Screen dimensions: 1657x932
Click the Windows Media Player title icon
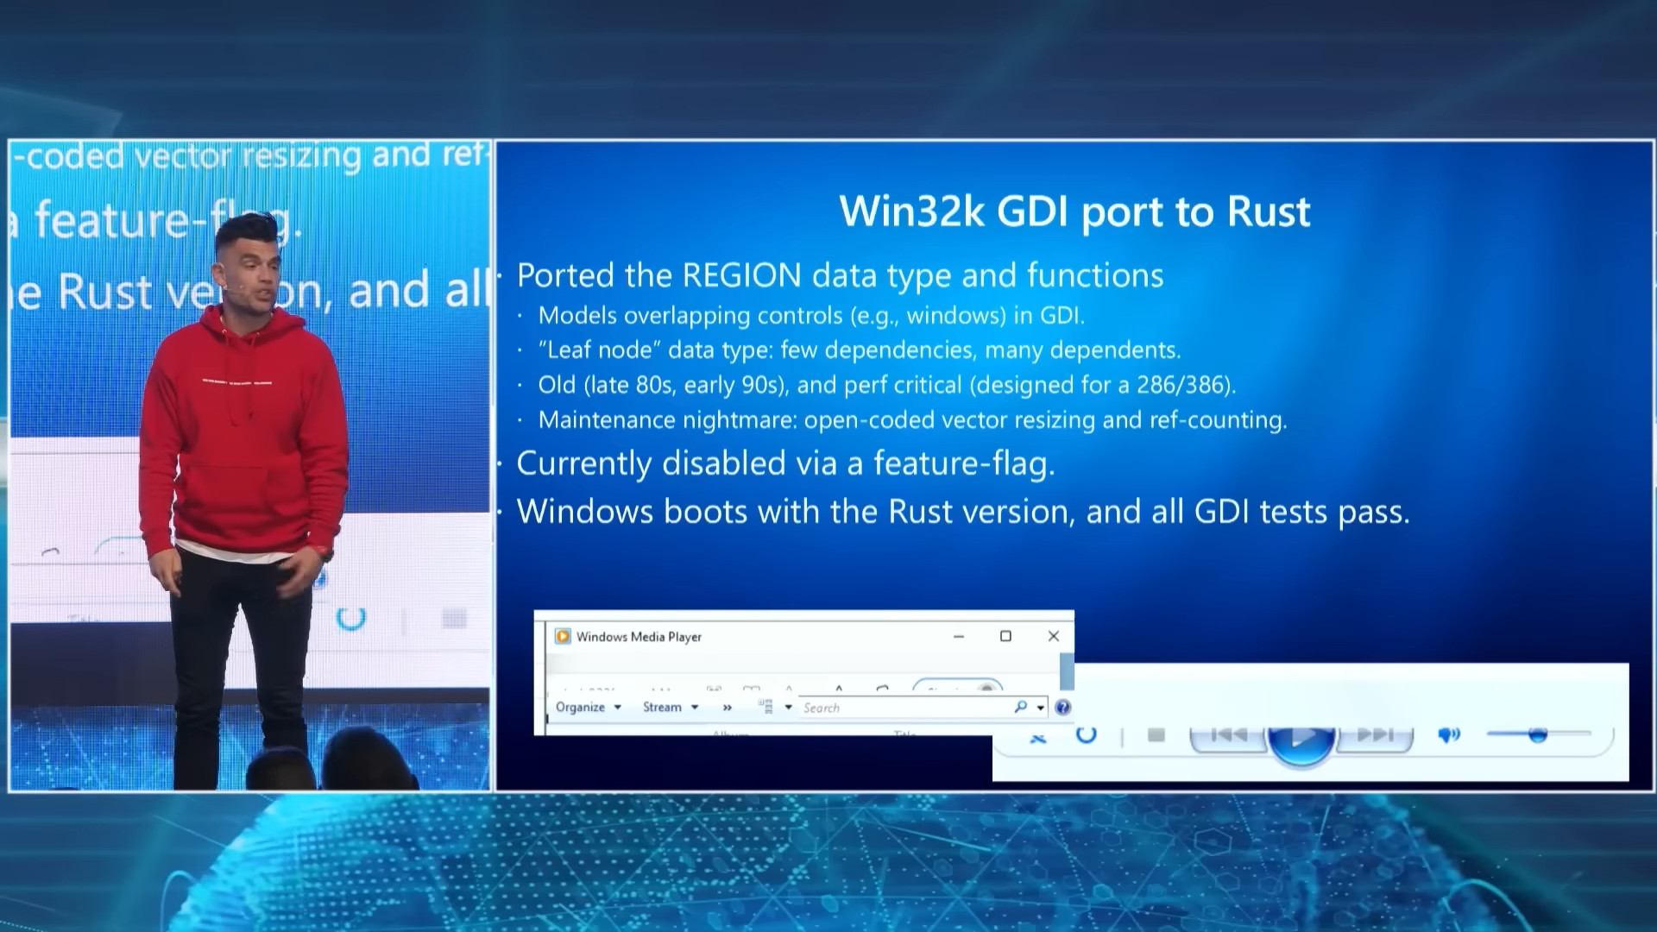(563, 636)
